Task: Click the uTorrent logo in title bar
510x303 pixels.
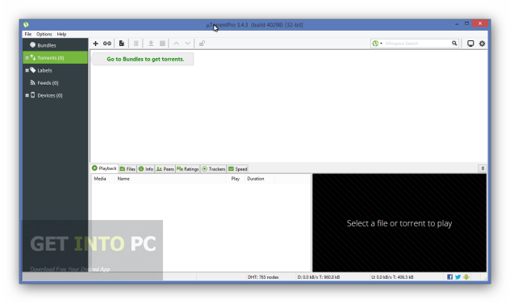Action: [x=26, y=24]
